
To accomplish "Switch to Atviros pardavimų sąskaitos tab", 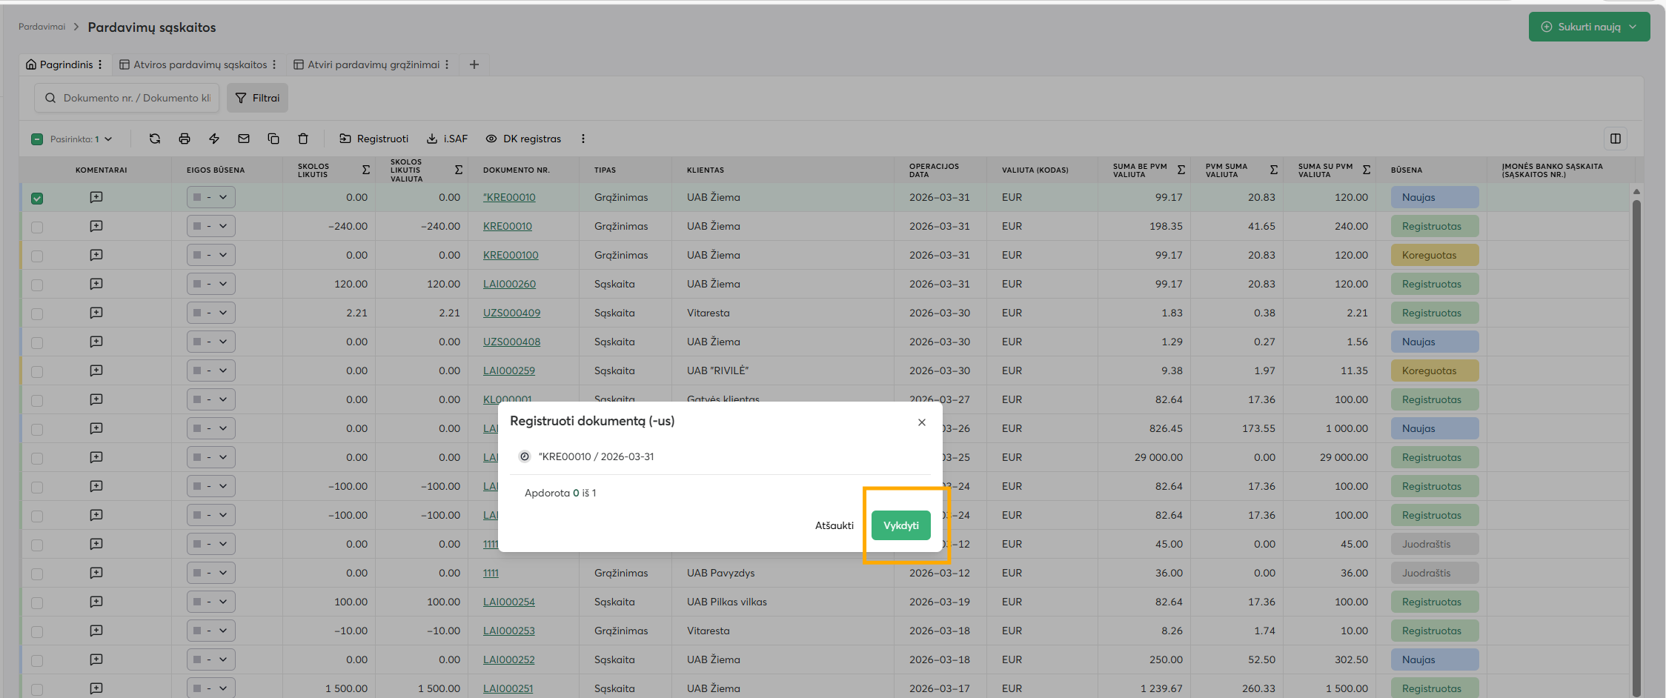I will pos(199,64).
